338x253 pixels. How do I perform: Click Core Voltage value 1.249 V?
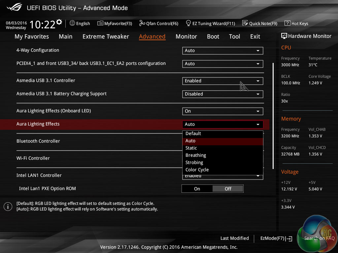click(x=315, y=83)
